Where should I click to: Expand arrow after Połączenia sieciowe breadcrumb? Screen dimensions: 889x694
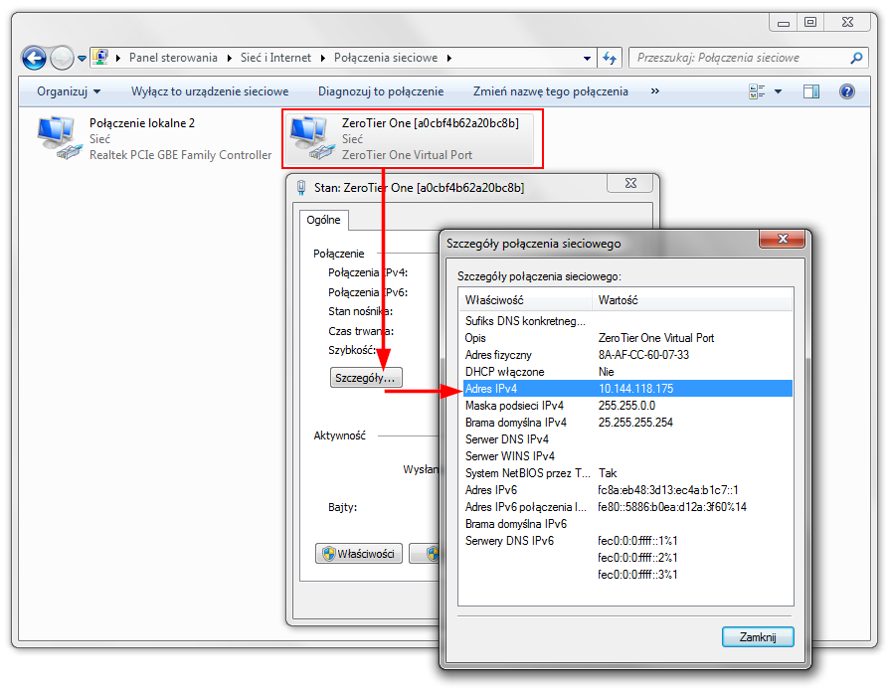(449, 58)
